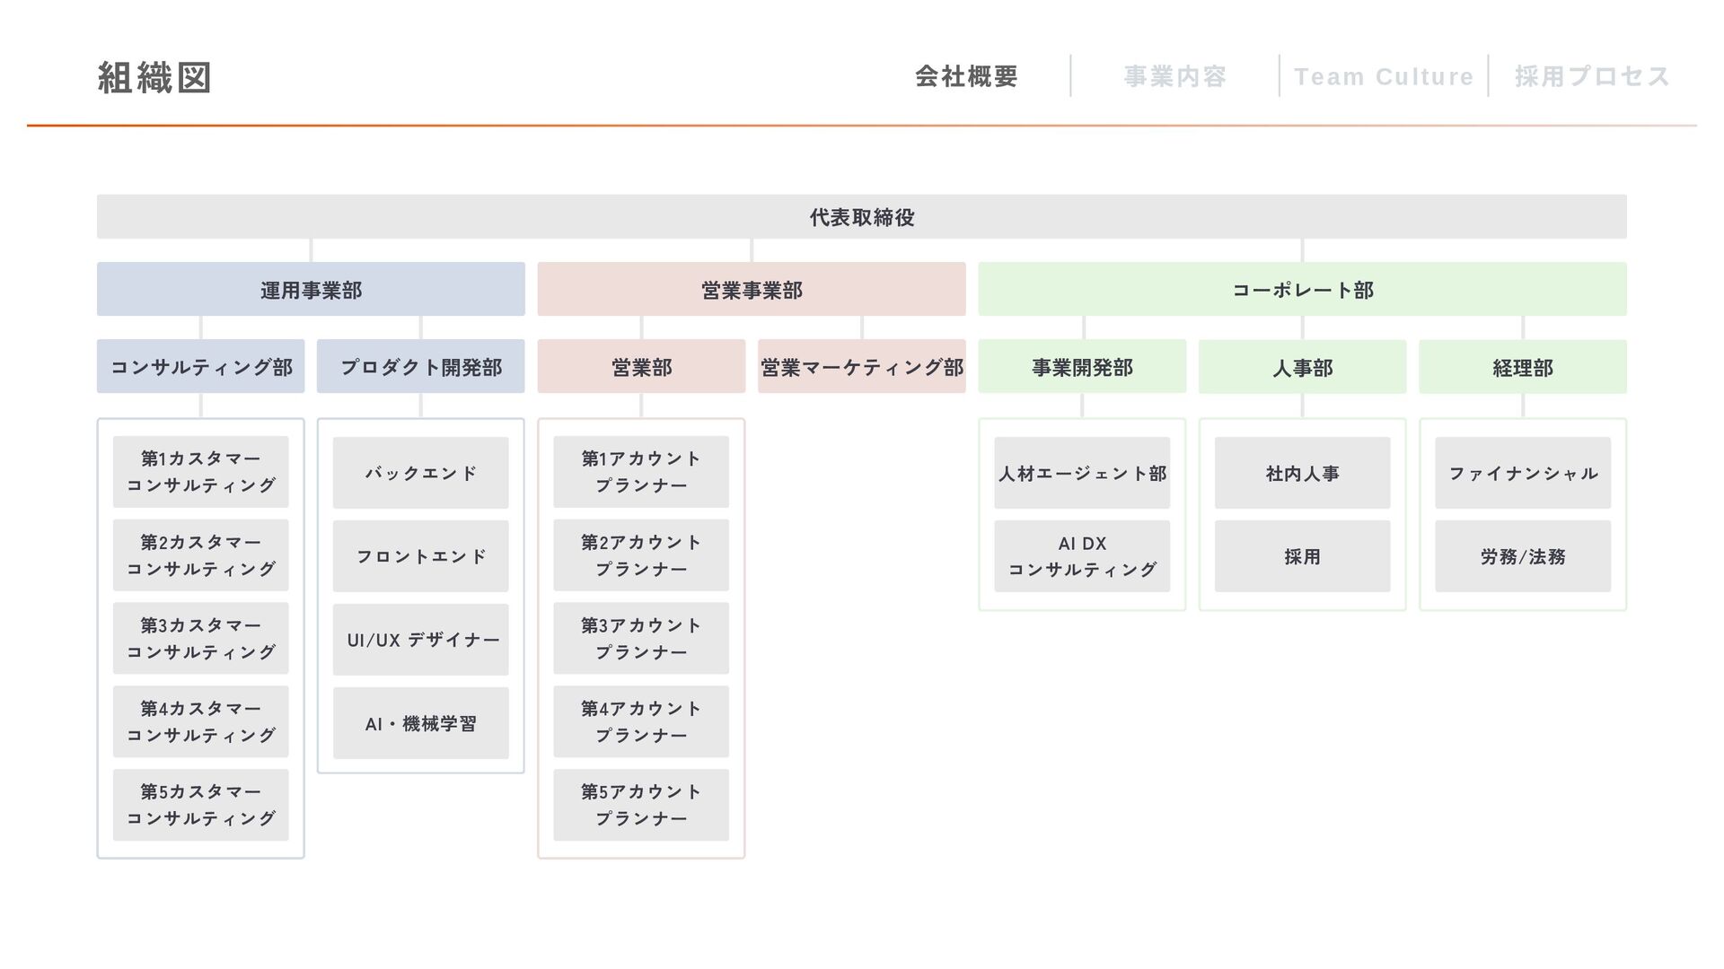Click the コンサルティング部 node
This screenshot has width=1724, height=969.
[x=201, y=367]
